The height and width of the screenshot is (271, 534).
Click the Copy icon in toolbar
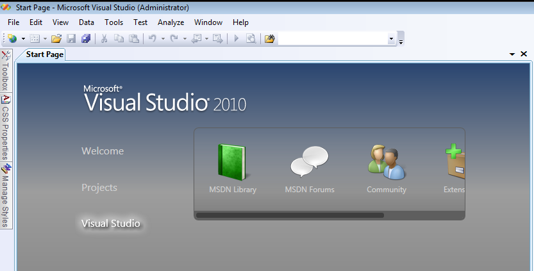pyautogui.click(x=119, y=38)
